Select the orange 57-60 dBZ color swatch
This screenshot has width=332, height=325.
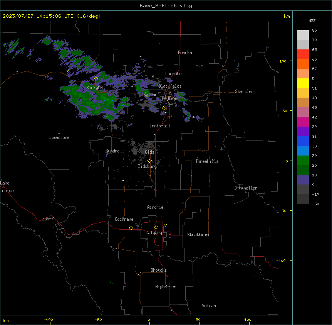pos(303,64)
